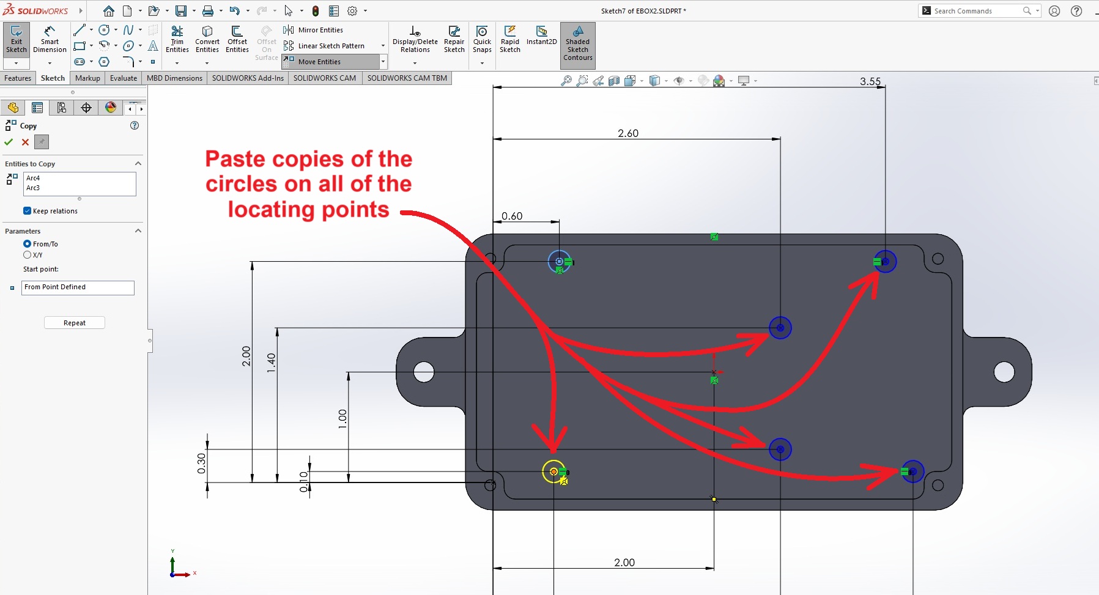This screenshot has width=1099, height=595.
Task: Uncheck the Keep relations checkbox
Action: 28,211
